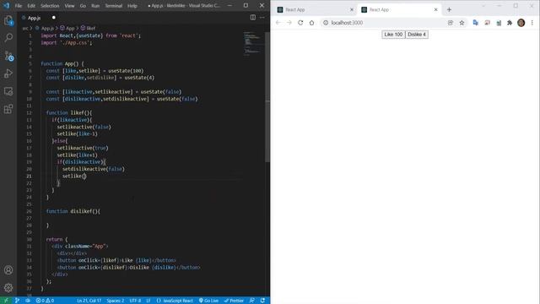The width and height of the screenshot is (540, 304).
Task: Change end of line sequence LF
Action: [148, 301]
